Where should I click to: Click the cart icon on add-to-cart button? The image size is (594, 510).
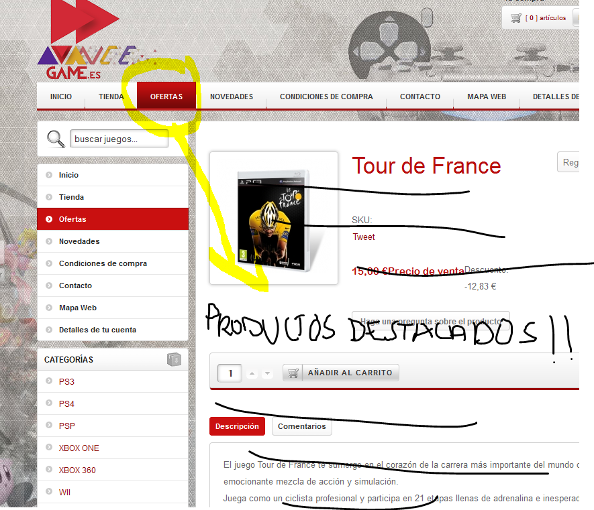[293, 373]
